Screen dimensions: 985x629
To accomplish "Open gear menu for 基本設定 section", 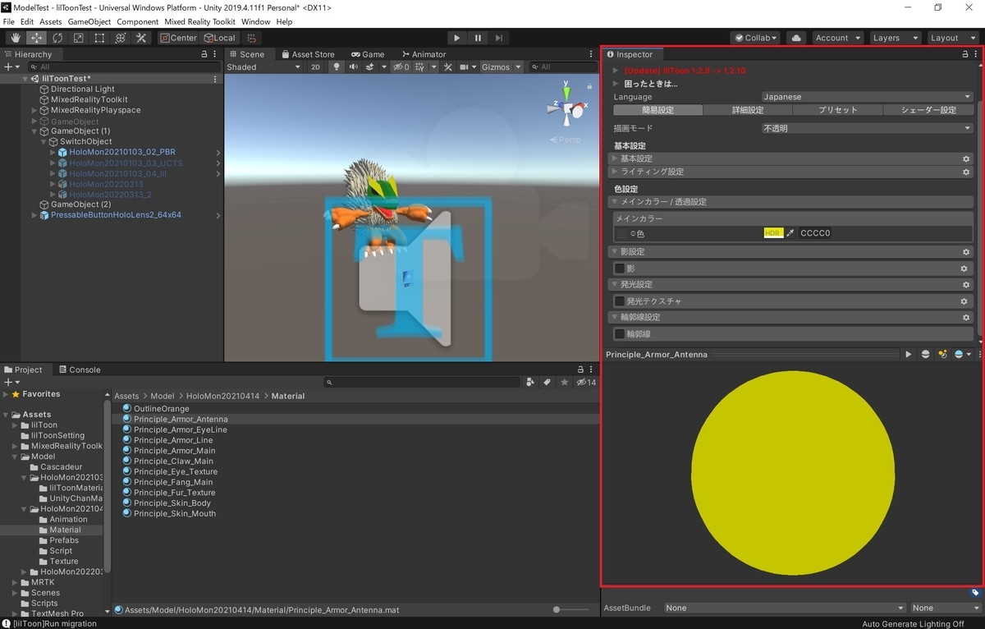I will (966, 159).
